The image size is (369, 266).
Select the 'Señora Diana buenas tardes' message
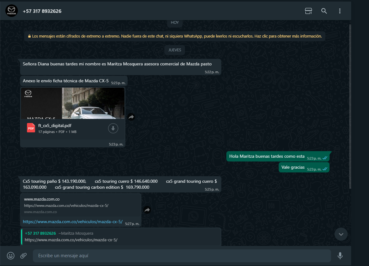121,67
